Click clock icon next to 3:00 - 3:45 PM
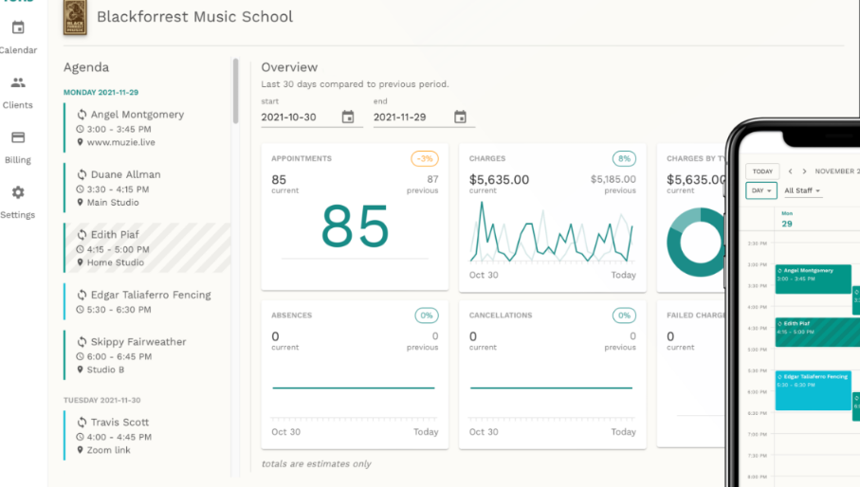This screenshot has height=487, width=860. [80, 129]
